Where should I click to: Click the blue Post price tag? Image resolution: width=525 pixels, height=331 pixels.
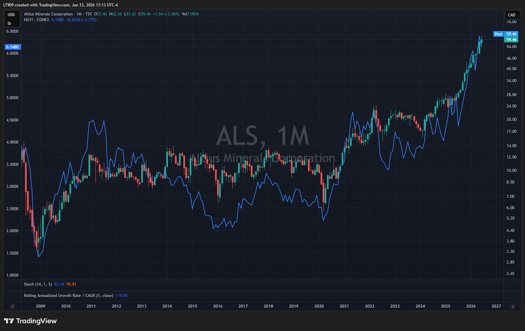498,34
